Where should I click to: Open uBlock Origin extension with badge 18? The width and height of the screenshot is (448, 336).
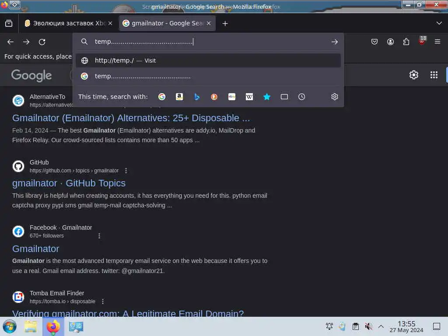point(422,41)
